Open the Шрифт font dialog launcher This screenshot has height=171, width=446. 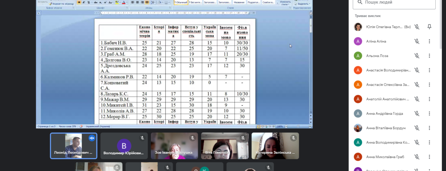point(127,8)
